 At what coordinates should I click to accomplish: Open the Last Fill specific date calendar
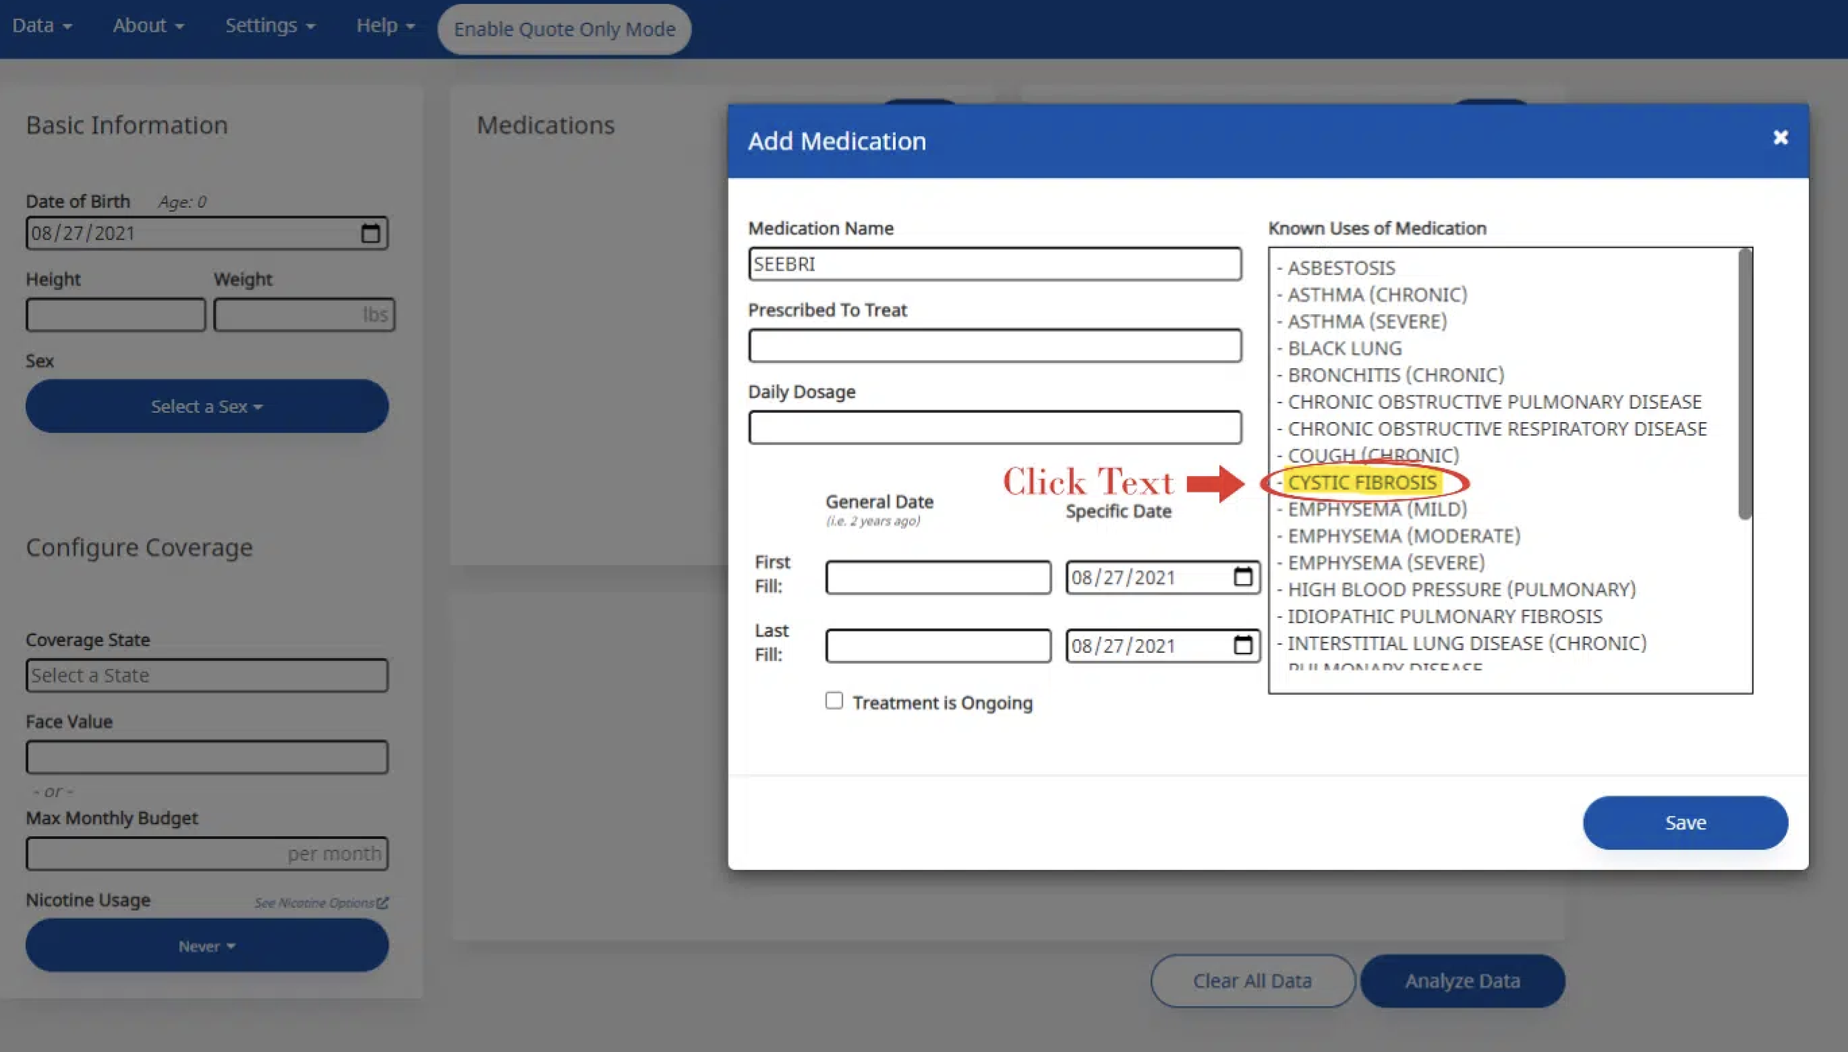coord(1243,645)
